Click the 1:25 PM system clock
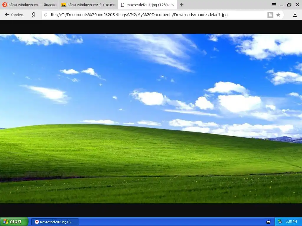This screenshot has height=226, width=302. (291, 222)
